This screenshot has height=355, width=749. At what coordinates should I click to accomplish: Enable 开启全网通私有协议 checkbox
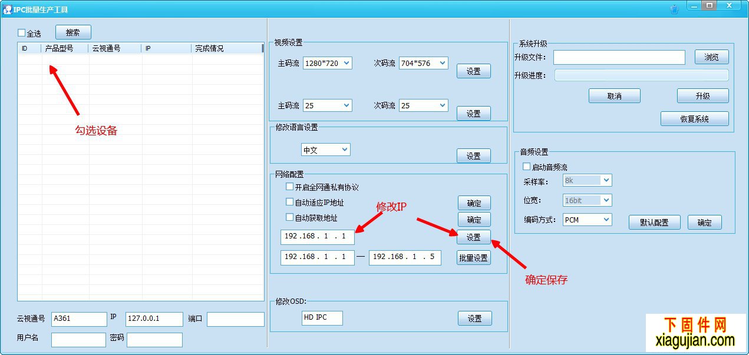pos(289,187)
